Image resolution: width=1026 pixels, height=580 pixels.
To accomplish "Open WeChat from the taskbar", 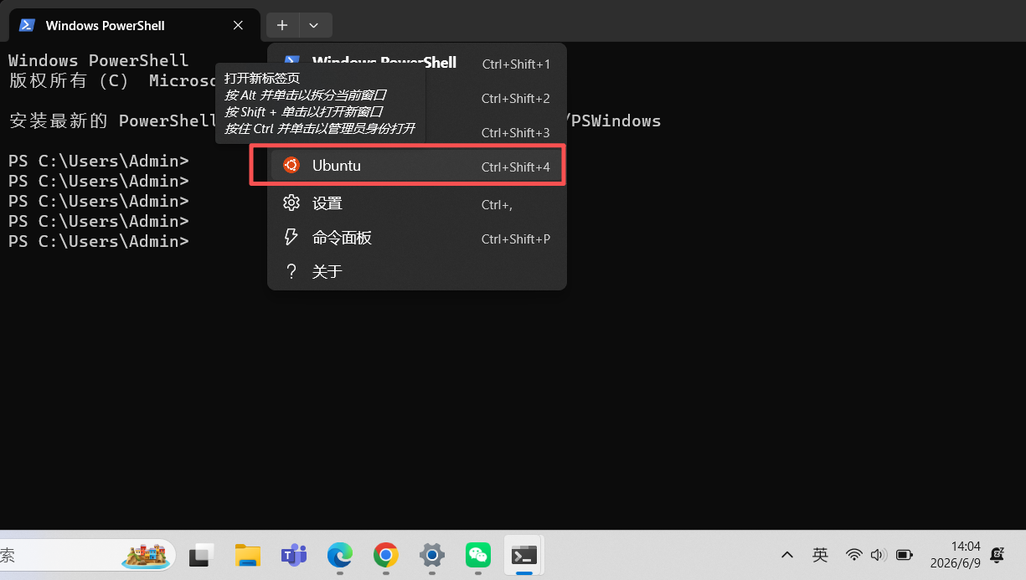I will point(477,554).
